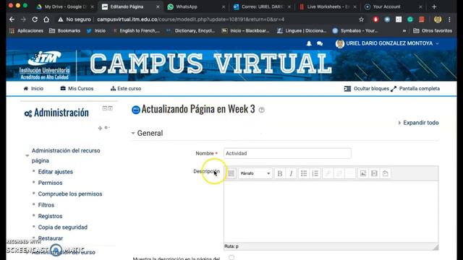Open the Aplicaciones bookmarks shortcut

click(x=27, y=30)
